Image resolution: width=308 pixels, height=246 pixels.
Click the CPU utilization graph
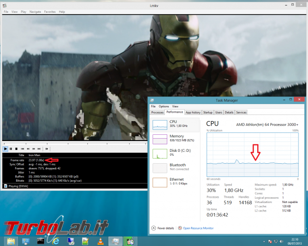click(x=253, y=155)
